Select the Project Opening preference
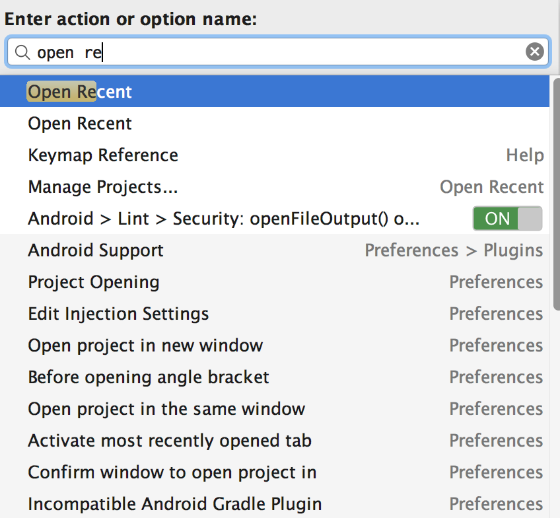Screen dimensions: 560x518 click(x=94, y=282)
